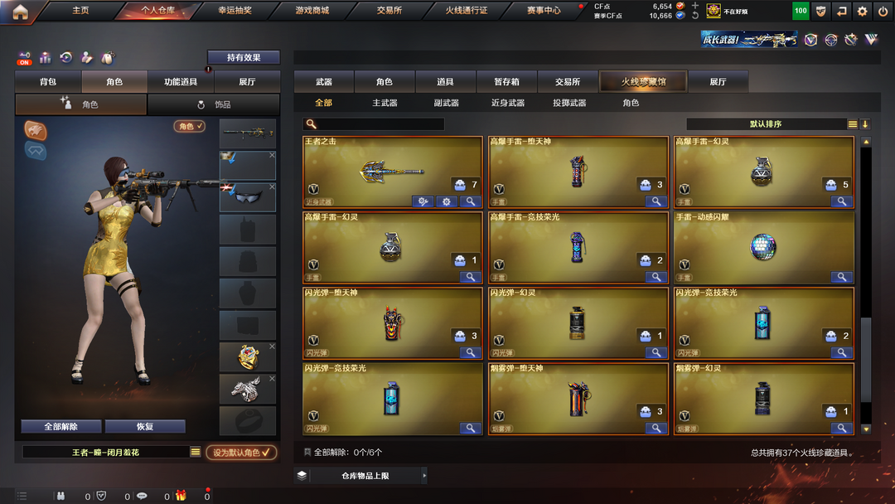
Task: Click gear icon on 王者之击 card
Action: click(447, 201)
